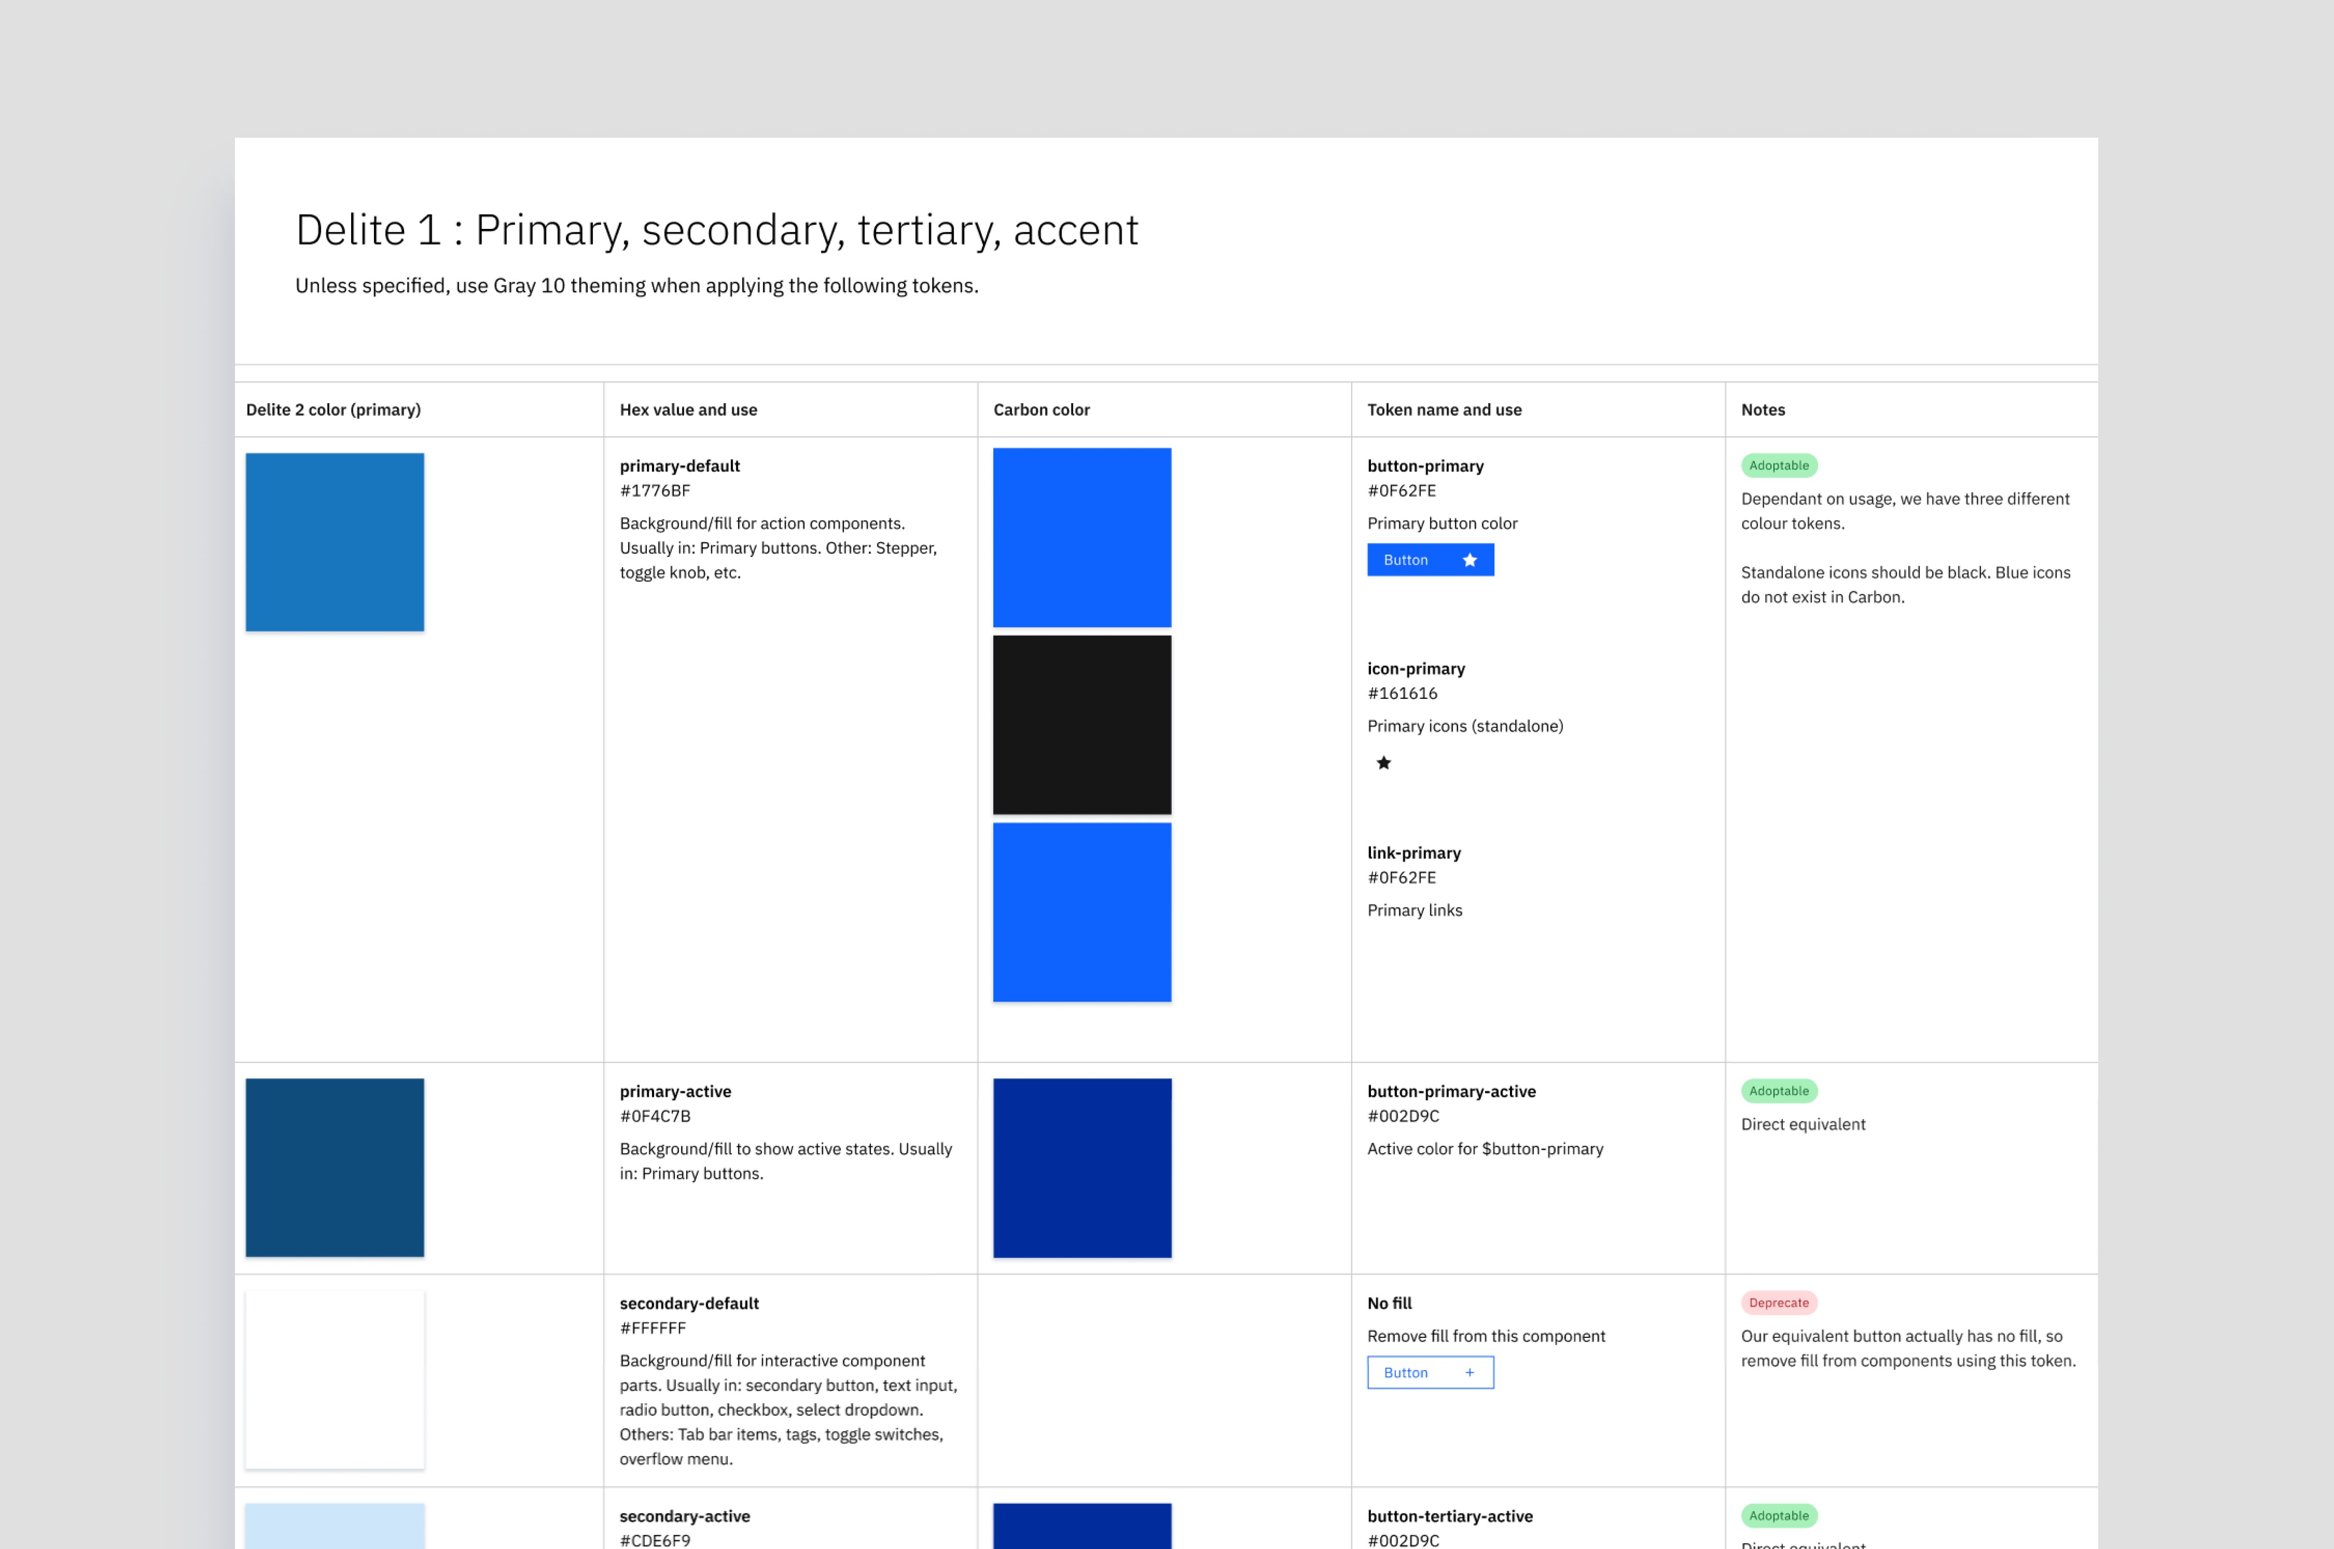Click the 'Our equivalent button' deprecate note
Viewport: 2334px width, 1549px height.
(1908, 1348)
